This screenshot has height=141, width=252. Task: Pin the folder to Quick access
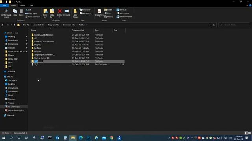[x=6, y=13]
